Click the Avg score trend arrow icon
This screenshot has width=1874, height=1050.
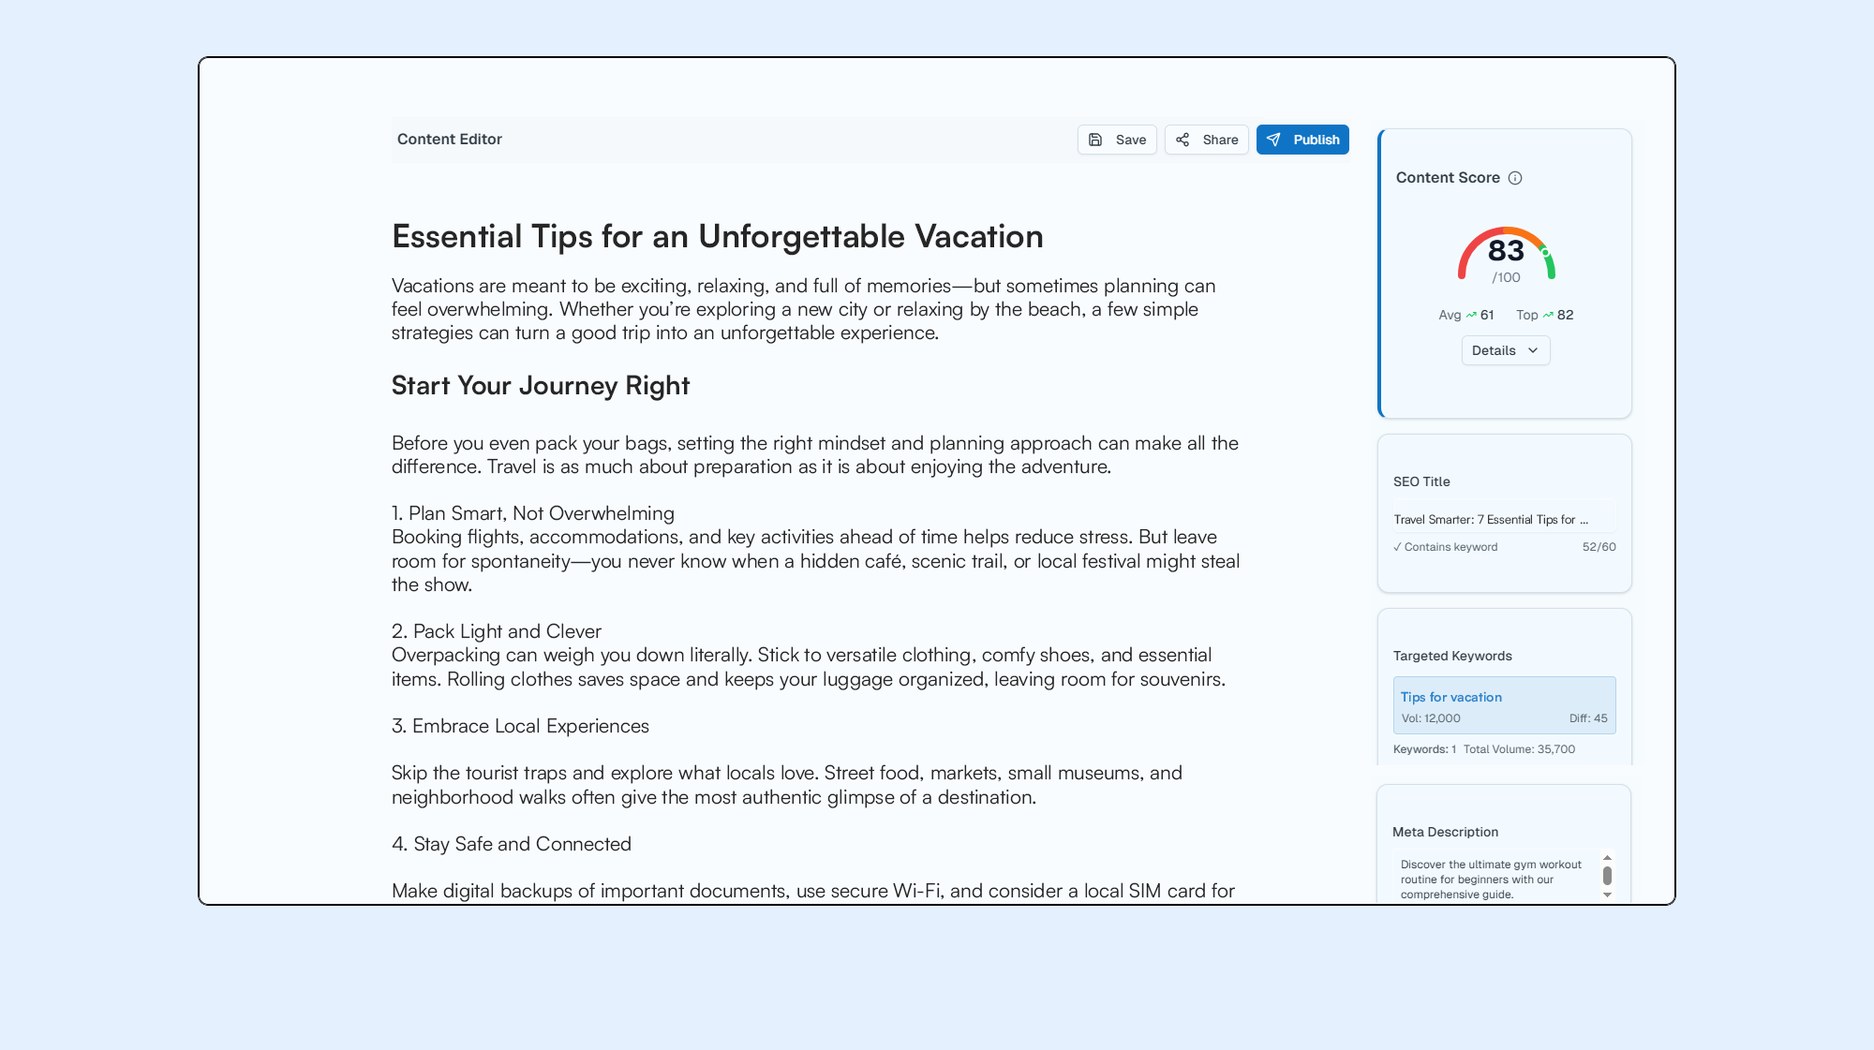tap(1471, 315)
